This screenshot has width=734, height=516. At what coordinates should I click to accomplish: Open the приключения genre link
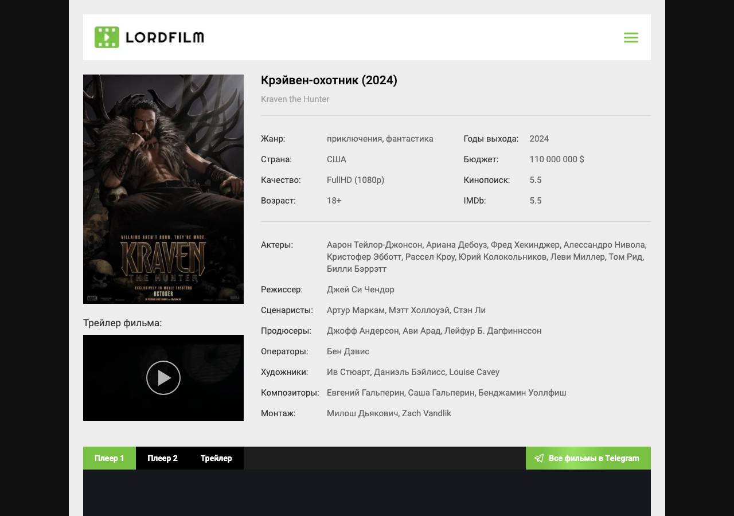click(x=354, y=139)
